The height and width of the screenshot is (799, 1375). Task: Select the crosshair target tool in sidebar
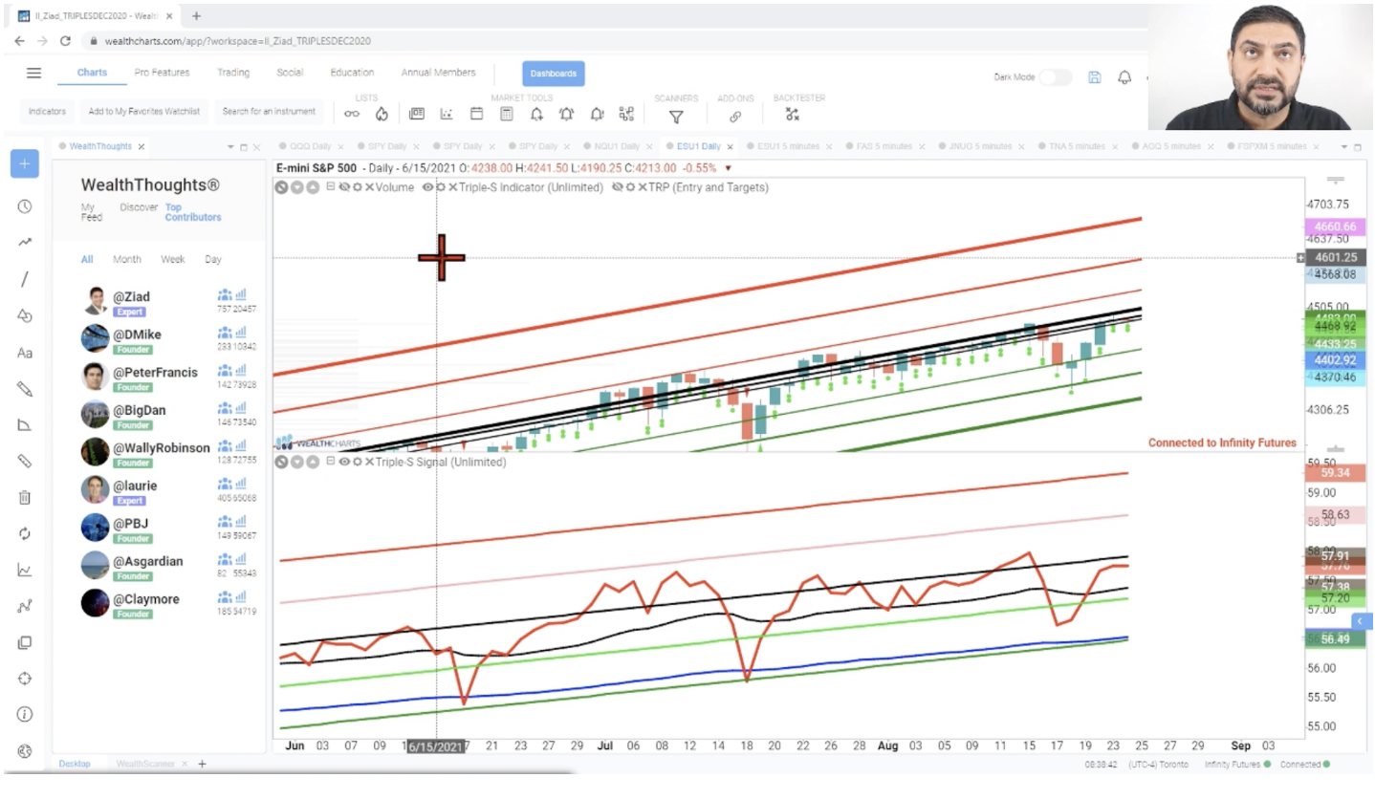[x=25, y=678]
